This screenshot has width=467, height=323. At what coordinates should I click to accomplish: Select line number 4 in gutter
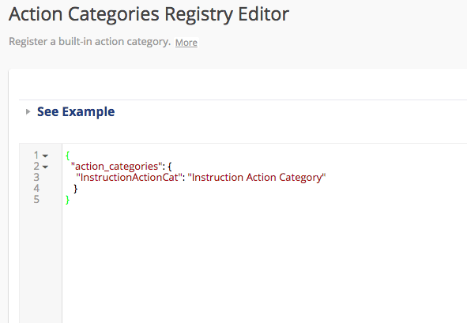pyautogui.click(x=36, y=188)
